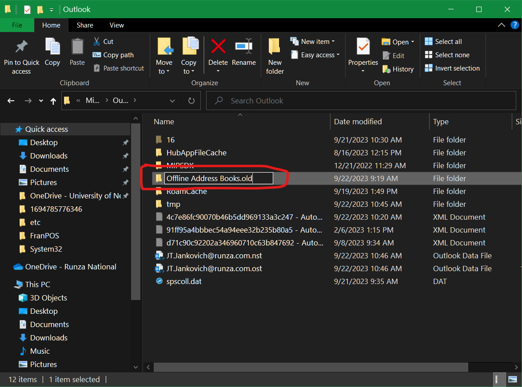Open the recent locations dropdown arrow
Viewport: 522px width, 387px height.
tap(41, 101)
